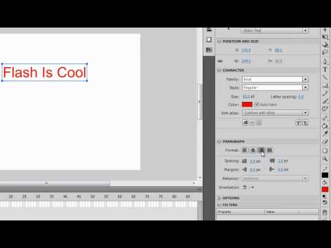The width and height of the screenshot is (331, 248).
Task: Select the 3D Rotation tool
Action: point(325,45)
